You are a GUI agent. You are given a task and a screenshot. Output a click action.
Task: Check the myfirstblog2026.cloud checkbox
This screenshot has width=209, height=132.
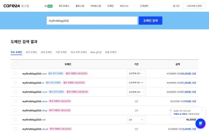15,129
